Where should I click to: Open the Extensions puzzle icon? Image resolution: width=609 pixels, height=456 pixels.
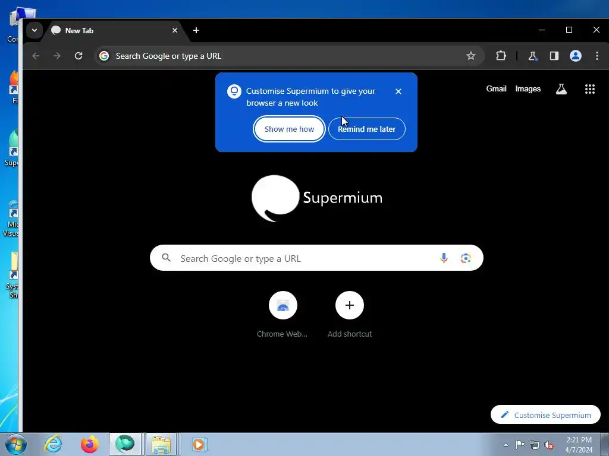point(501,56)
